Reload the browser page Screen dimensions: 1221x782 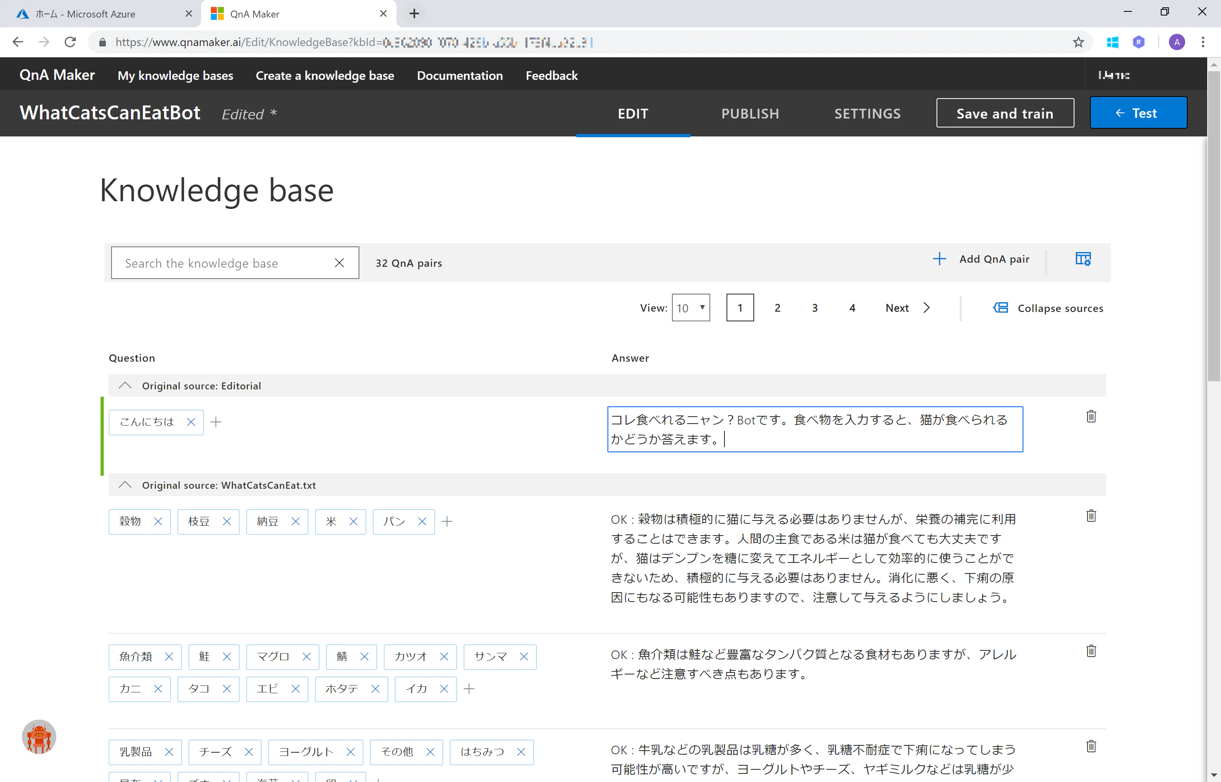point(70,42)
